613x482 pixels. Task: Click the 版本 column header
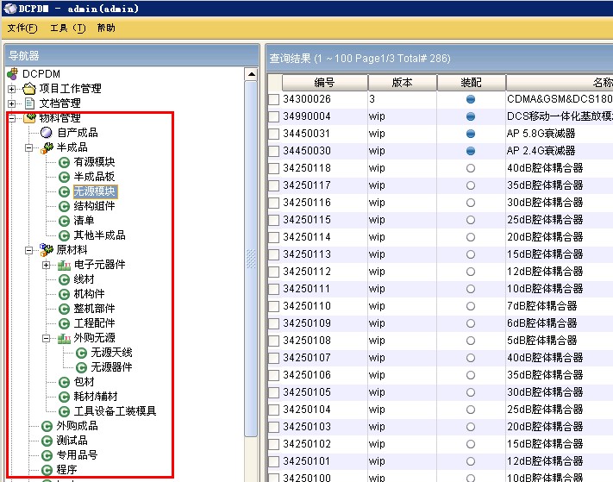(x=402, y=83)
